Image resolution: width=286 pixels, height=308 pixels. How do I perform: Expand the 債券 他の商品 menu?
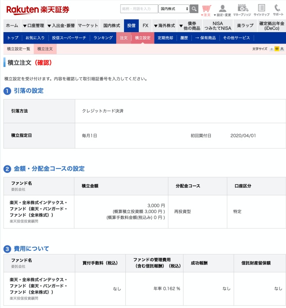coord(190,26)
